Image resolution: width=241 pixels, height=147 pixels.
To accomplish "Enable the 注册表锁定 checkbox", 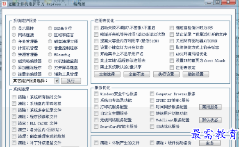I will (x=172, y=67).
